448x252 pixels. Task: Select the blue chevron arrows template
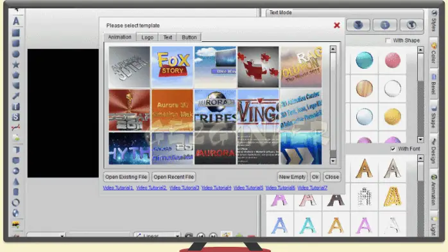point(301,148)
